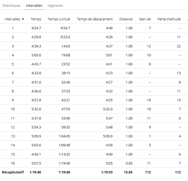Select the Intervalles tab
Image resolution: width=188 pixels, height=181 pixels.
click(x=34, y=5)
